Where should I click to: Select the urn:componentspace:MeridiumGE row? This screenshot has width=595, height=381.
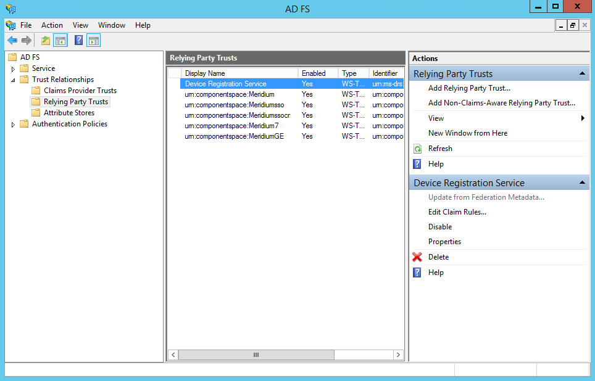coord(292,136)
